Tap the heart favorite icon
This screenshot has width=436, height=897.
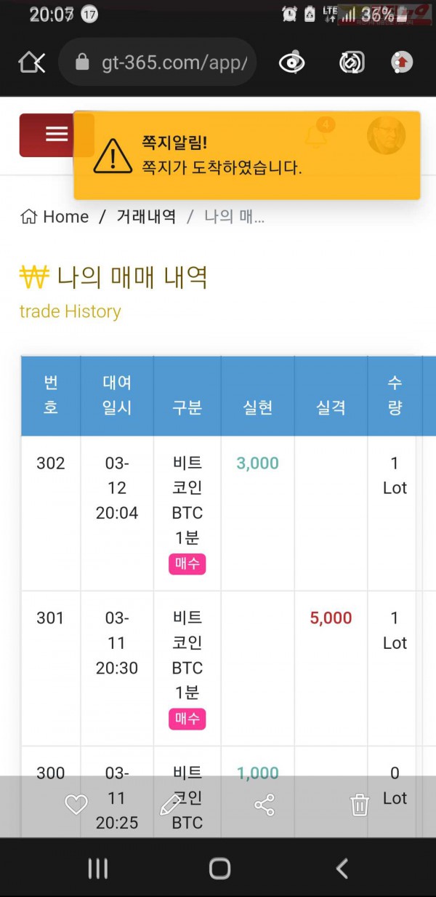coord(76,805)
